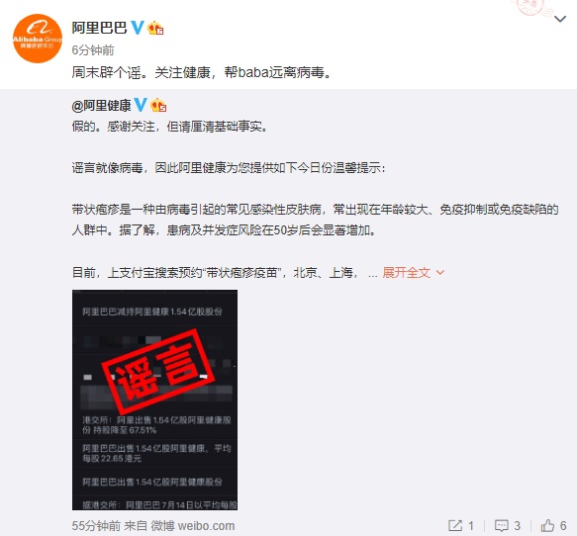Open the 阿里巴巴 account name link
577x536 pixels.
99,28
